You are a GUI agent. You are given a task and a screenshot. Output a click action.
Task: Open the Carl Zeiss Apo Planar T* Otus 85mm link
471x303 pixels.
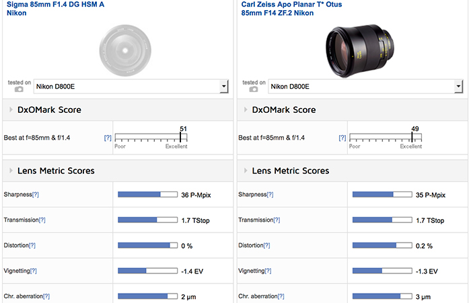click(291, 9)
